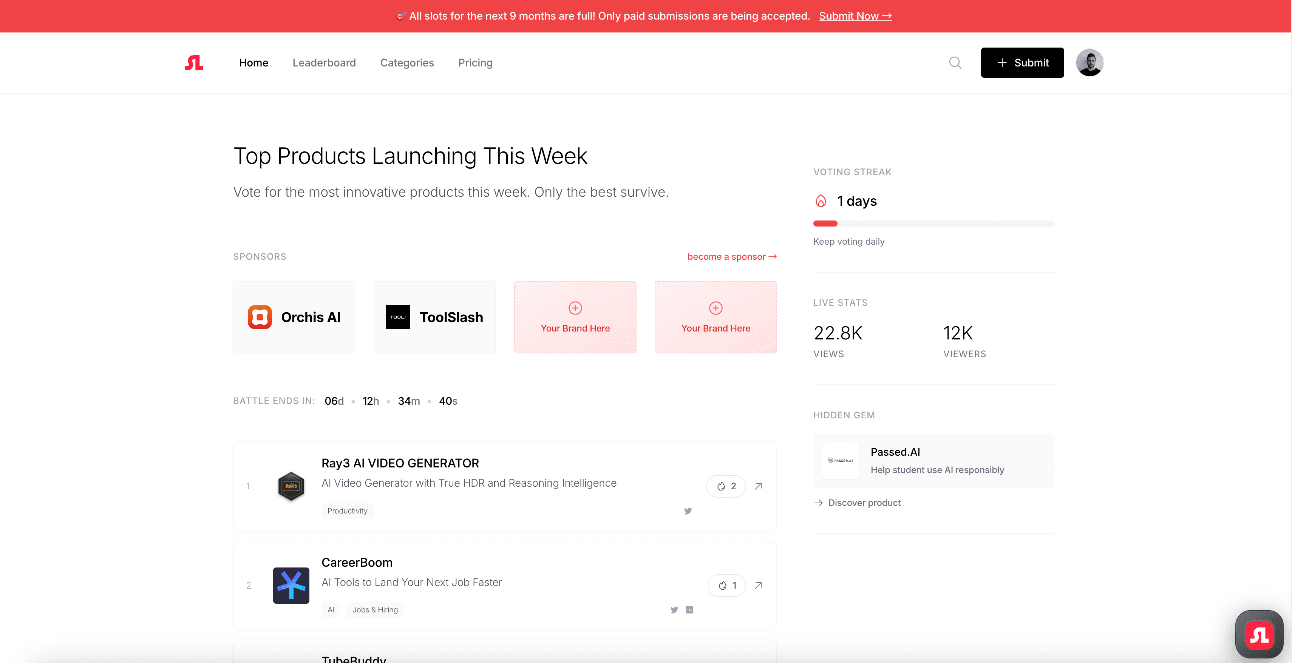Click the first Your Brand Here placeholder
Screen dimensions: 1292x663
(x=575, y=317)
